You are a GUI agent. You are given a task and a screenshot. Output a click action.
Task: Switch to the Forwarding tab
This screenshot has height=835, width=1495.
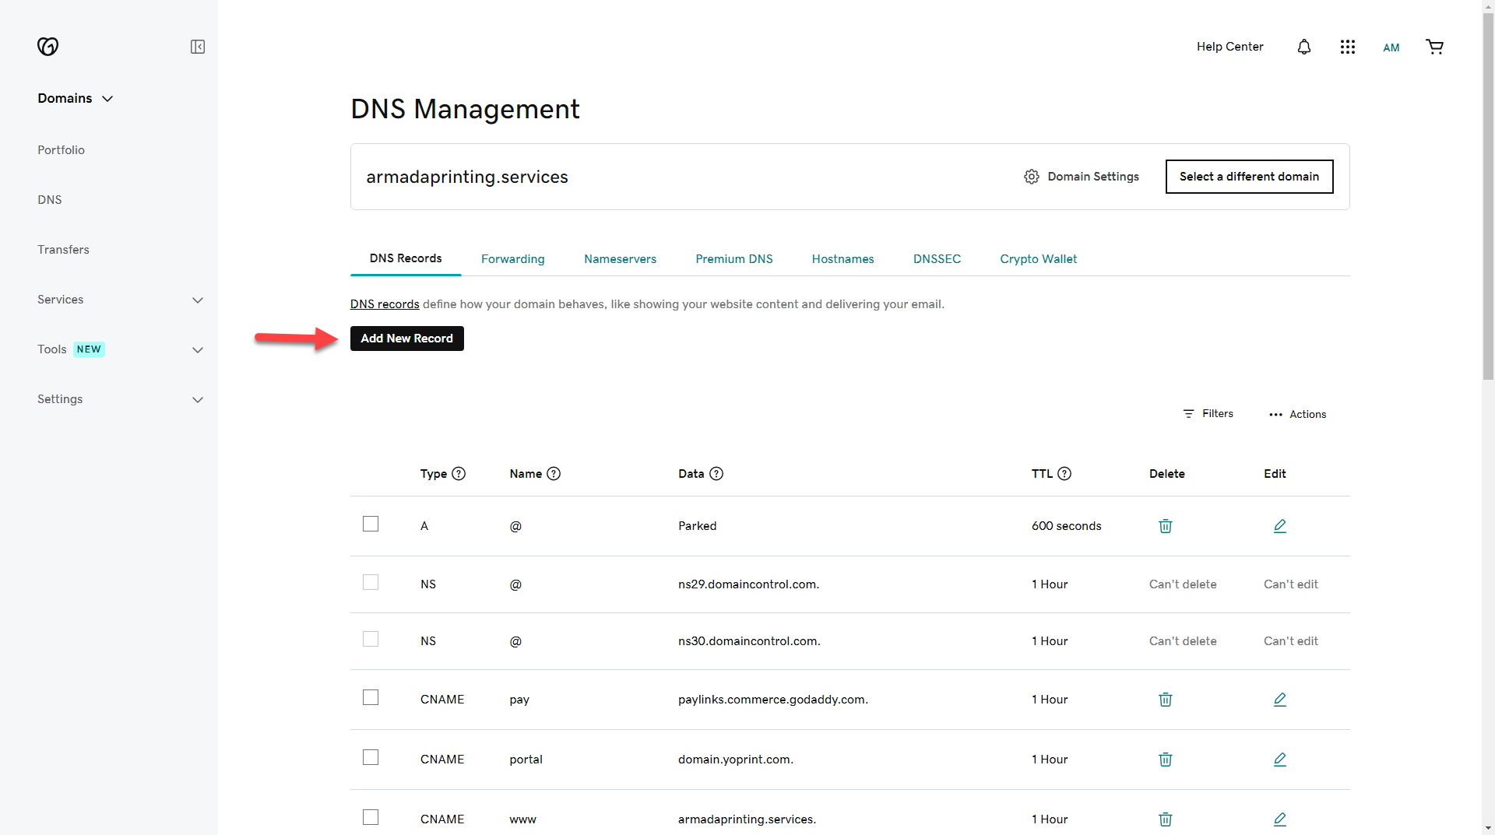coord(512,259)
